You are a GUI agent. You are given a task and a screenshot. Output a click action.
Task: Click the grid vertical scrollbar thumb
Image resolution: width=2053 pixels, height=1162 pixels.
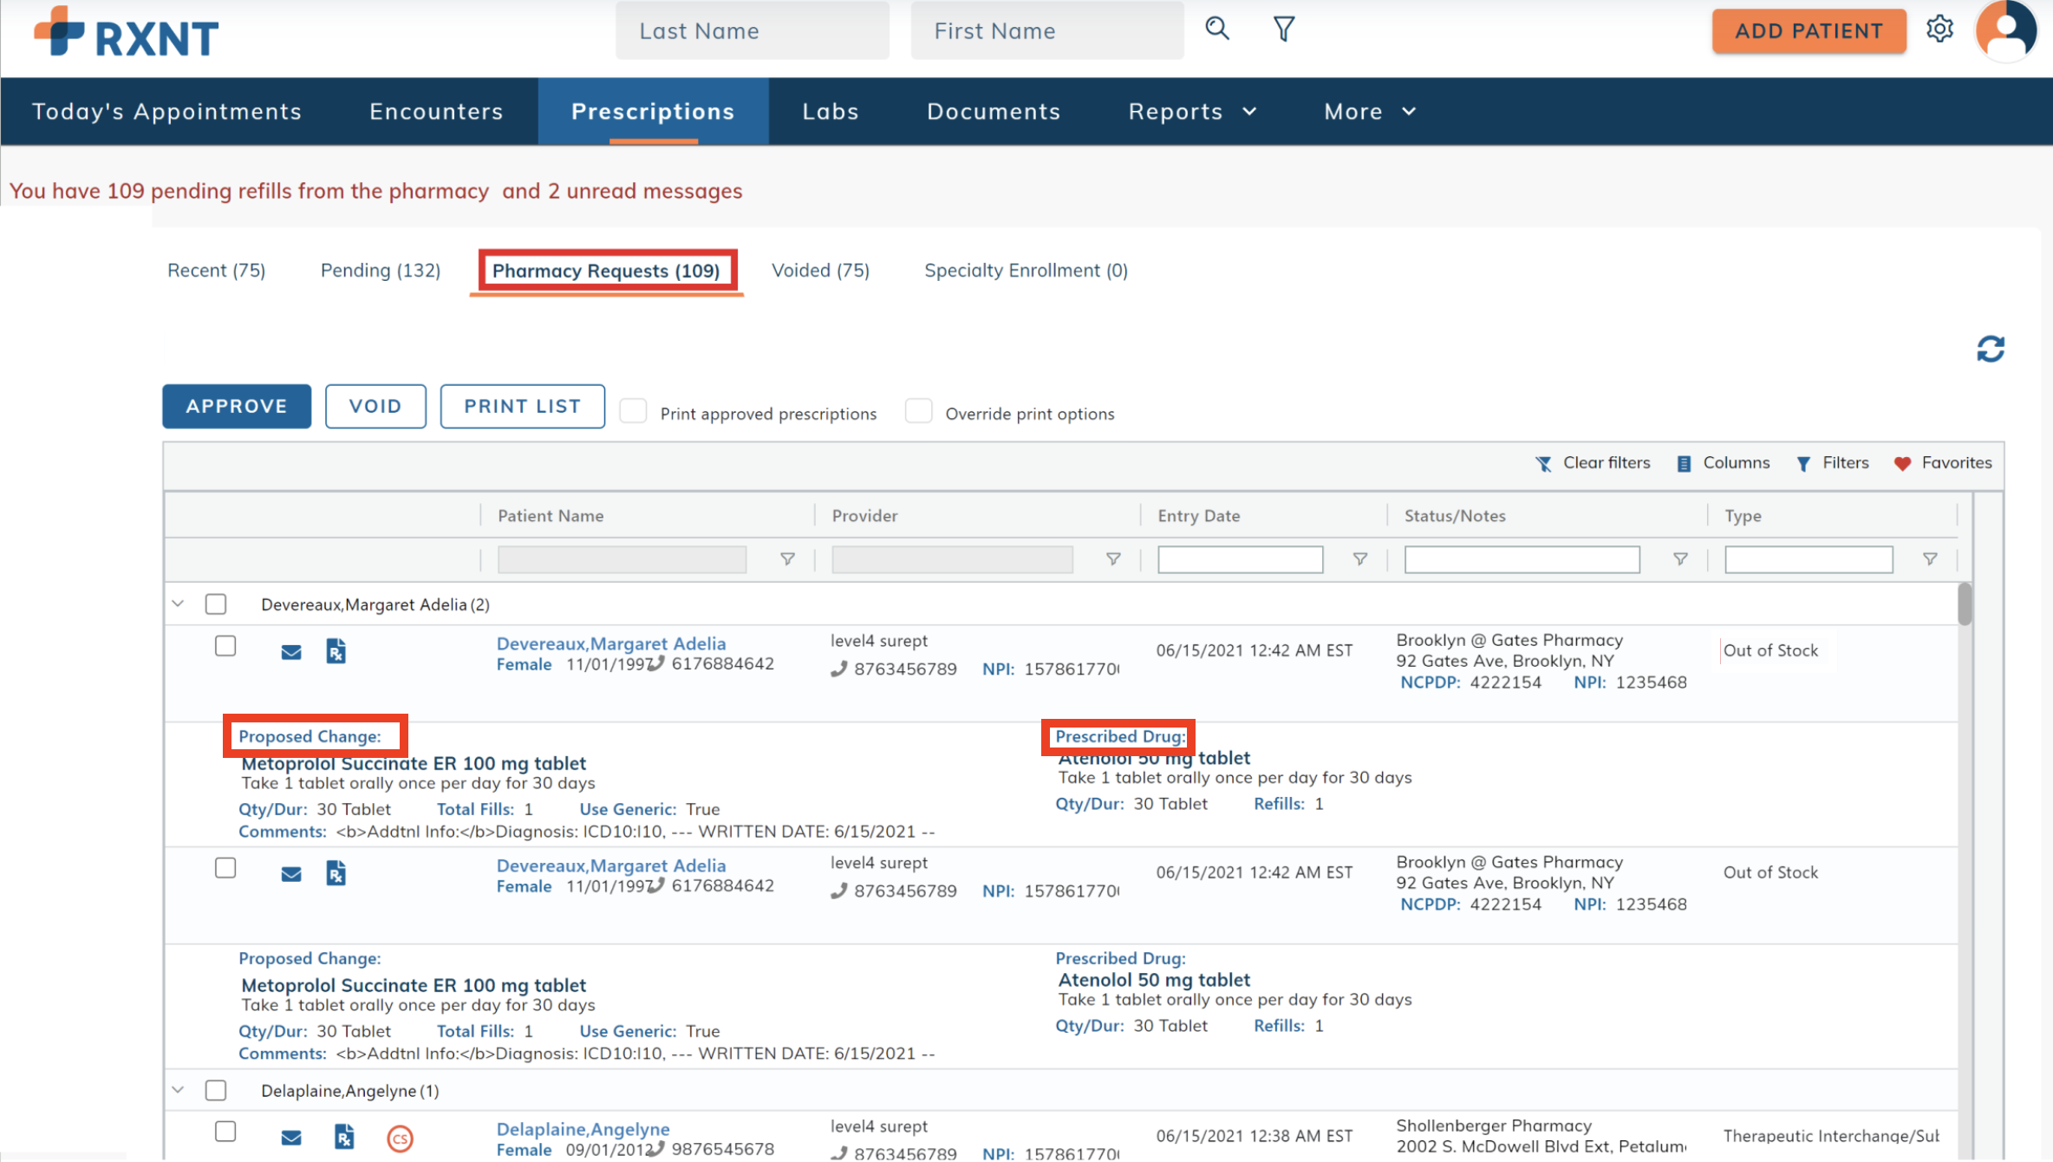coord(1965,604)
